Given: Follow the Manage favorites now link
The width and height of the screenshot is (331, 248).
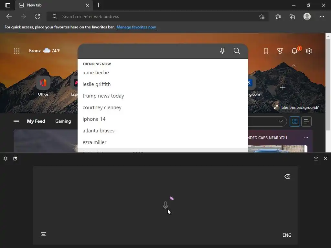Looking at the screenshot, I should [136, 27].
